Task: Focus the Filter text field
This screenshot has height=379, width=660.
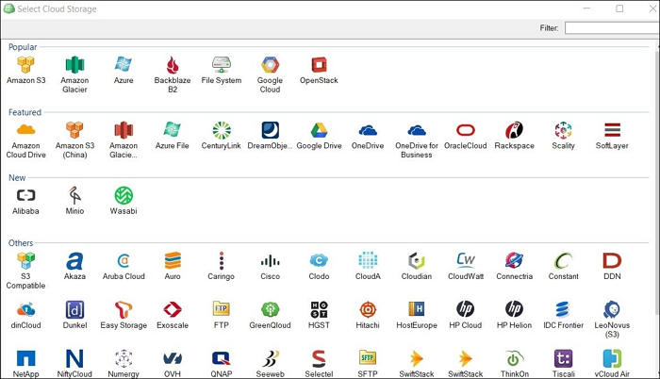Action: click(x=612, y=27)
